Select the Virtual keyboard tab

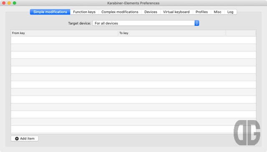pyautogui.click(x=176, y=12)
